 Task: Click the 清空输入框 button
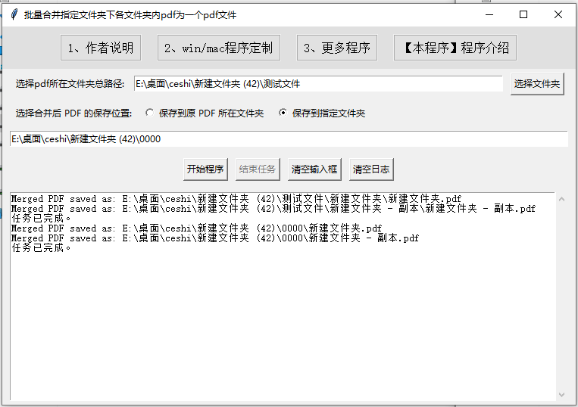314,169
